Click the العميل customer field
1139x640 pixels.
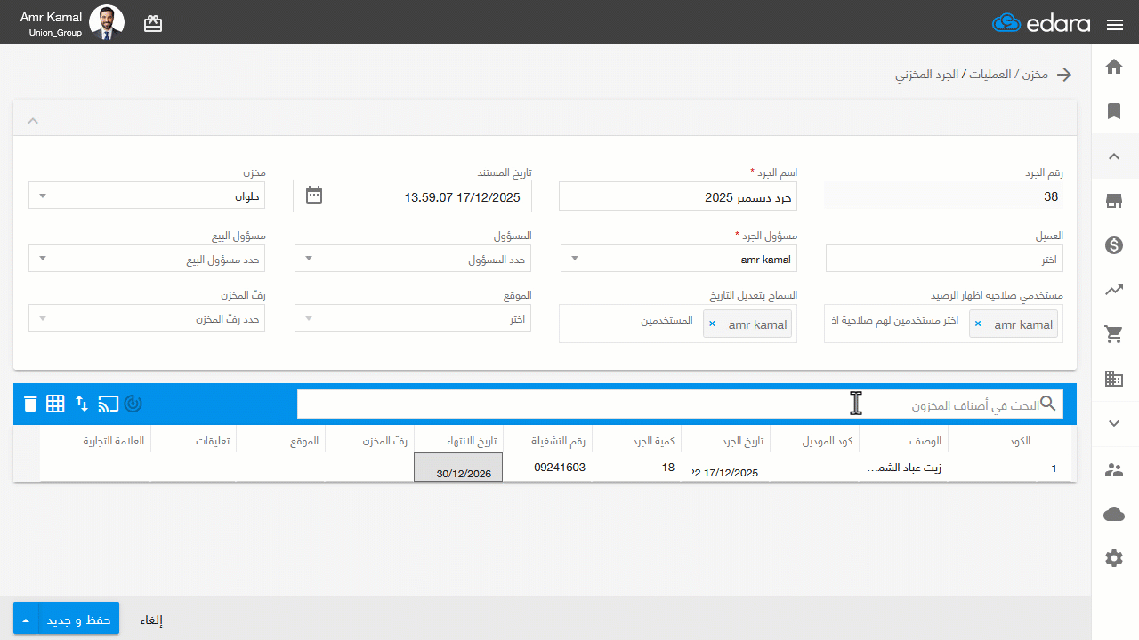(x=944, y=259)
